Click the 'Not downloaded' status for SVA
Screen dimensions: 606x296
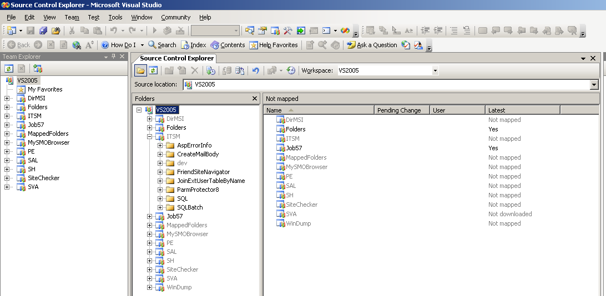point(510,214)
